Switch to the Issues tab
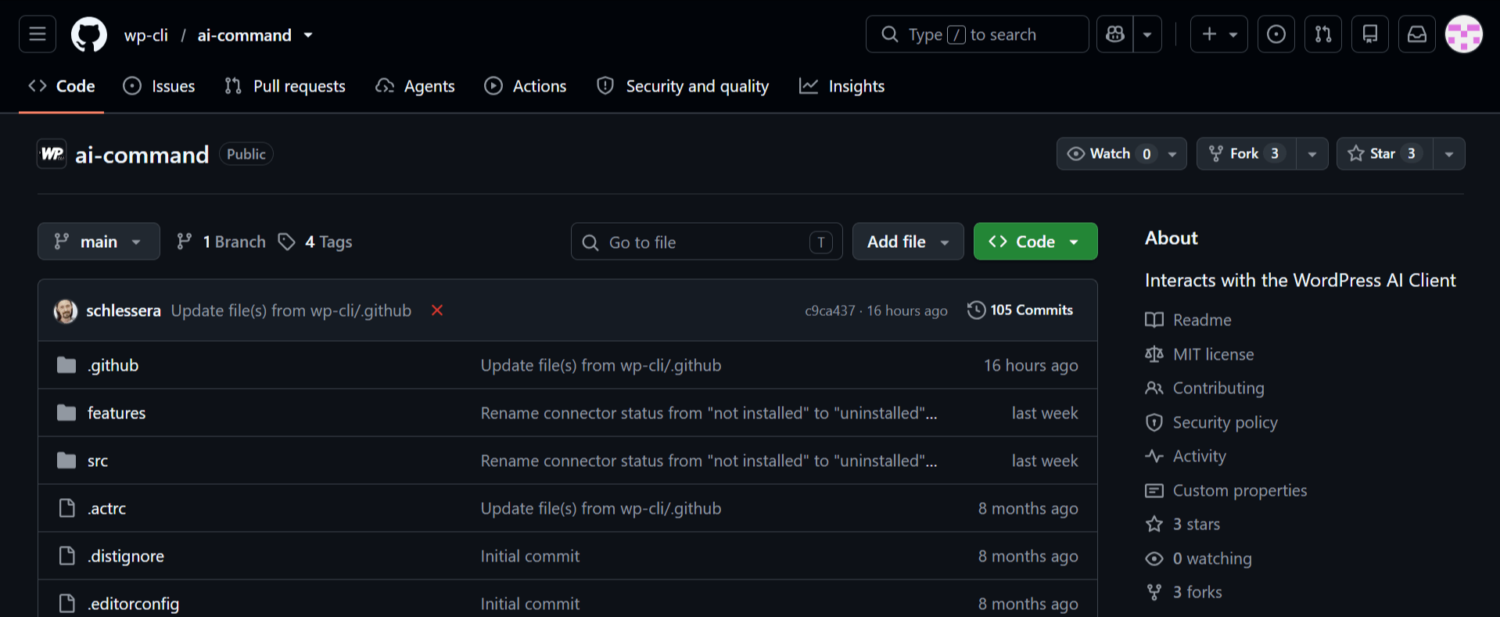 pos(159,86)
